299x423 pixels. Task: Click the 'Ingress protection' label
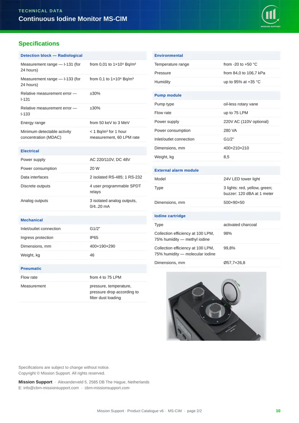click(x=37, y=237)
